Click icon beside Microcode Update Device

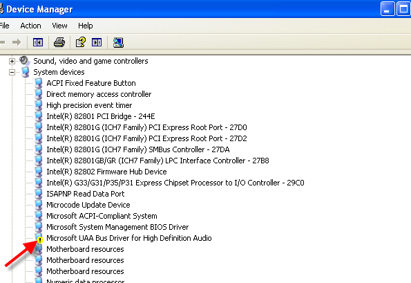(x=39, y=205)
